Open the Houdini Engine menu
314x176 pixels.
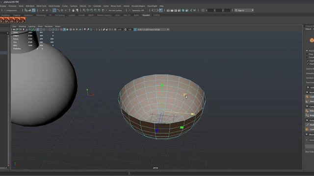coord(138,6)
